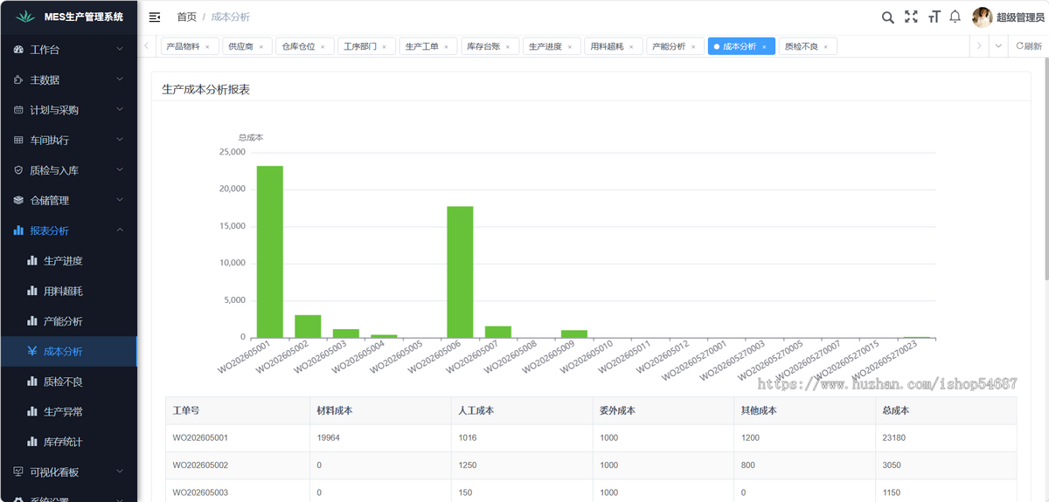Click the MES lotus logo

point(24,17)
